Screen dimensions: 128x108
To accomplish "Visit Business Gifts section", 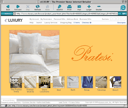I will click(x=86, y=19).
